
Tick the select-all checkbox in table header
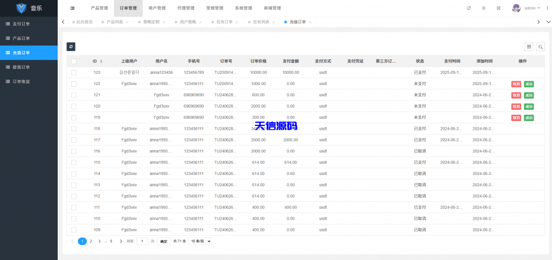pyautogui.click(x=73, y=61)
